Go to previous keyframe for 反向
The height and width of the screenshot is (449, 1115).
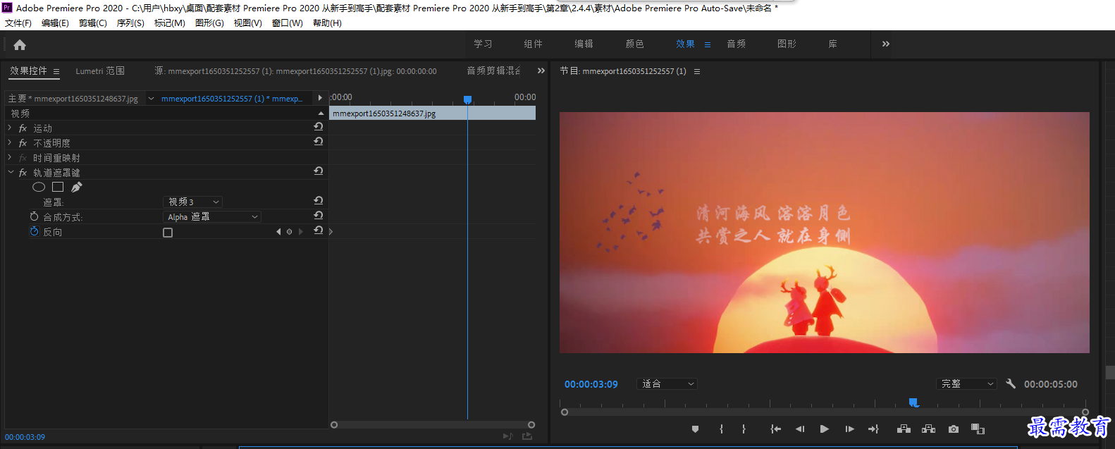click(x=278, y=231)
